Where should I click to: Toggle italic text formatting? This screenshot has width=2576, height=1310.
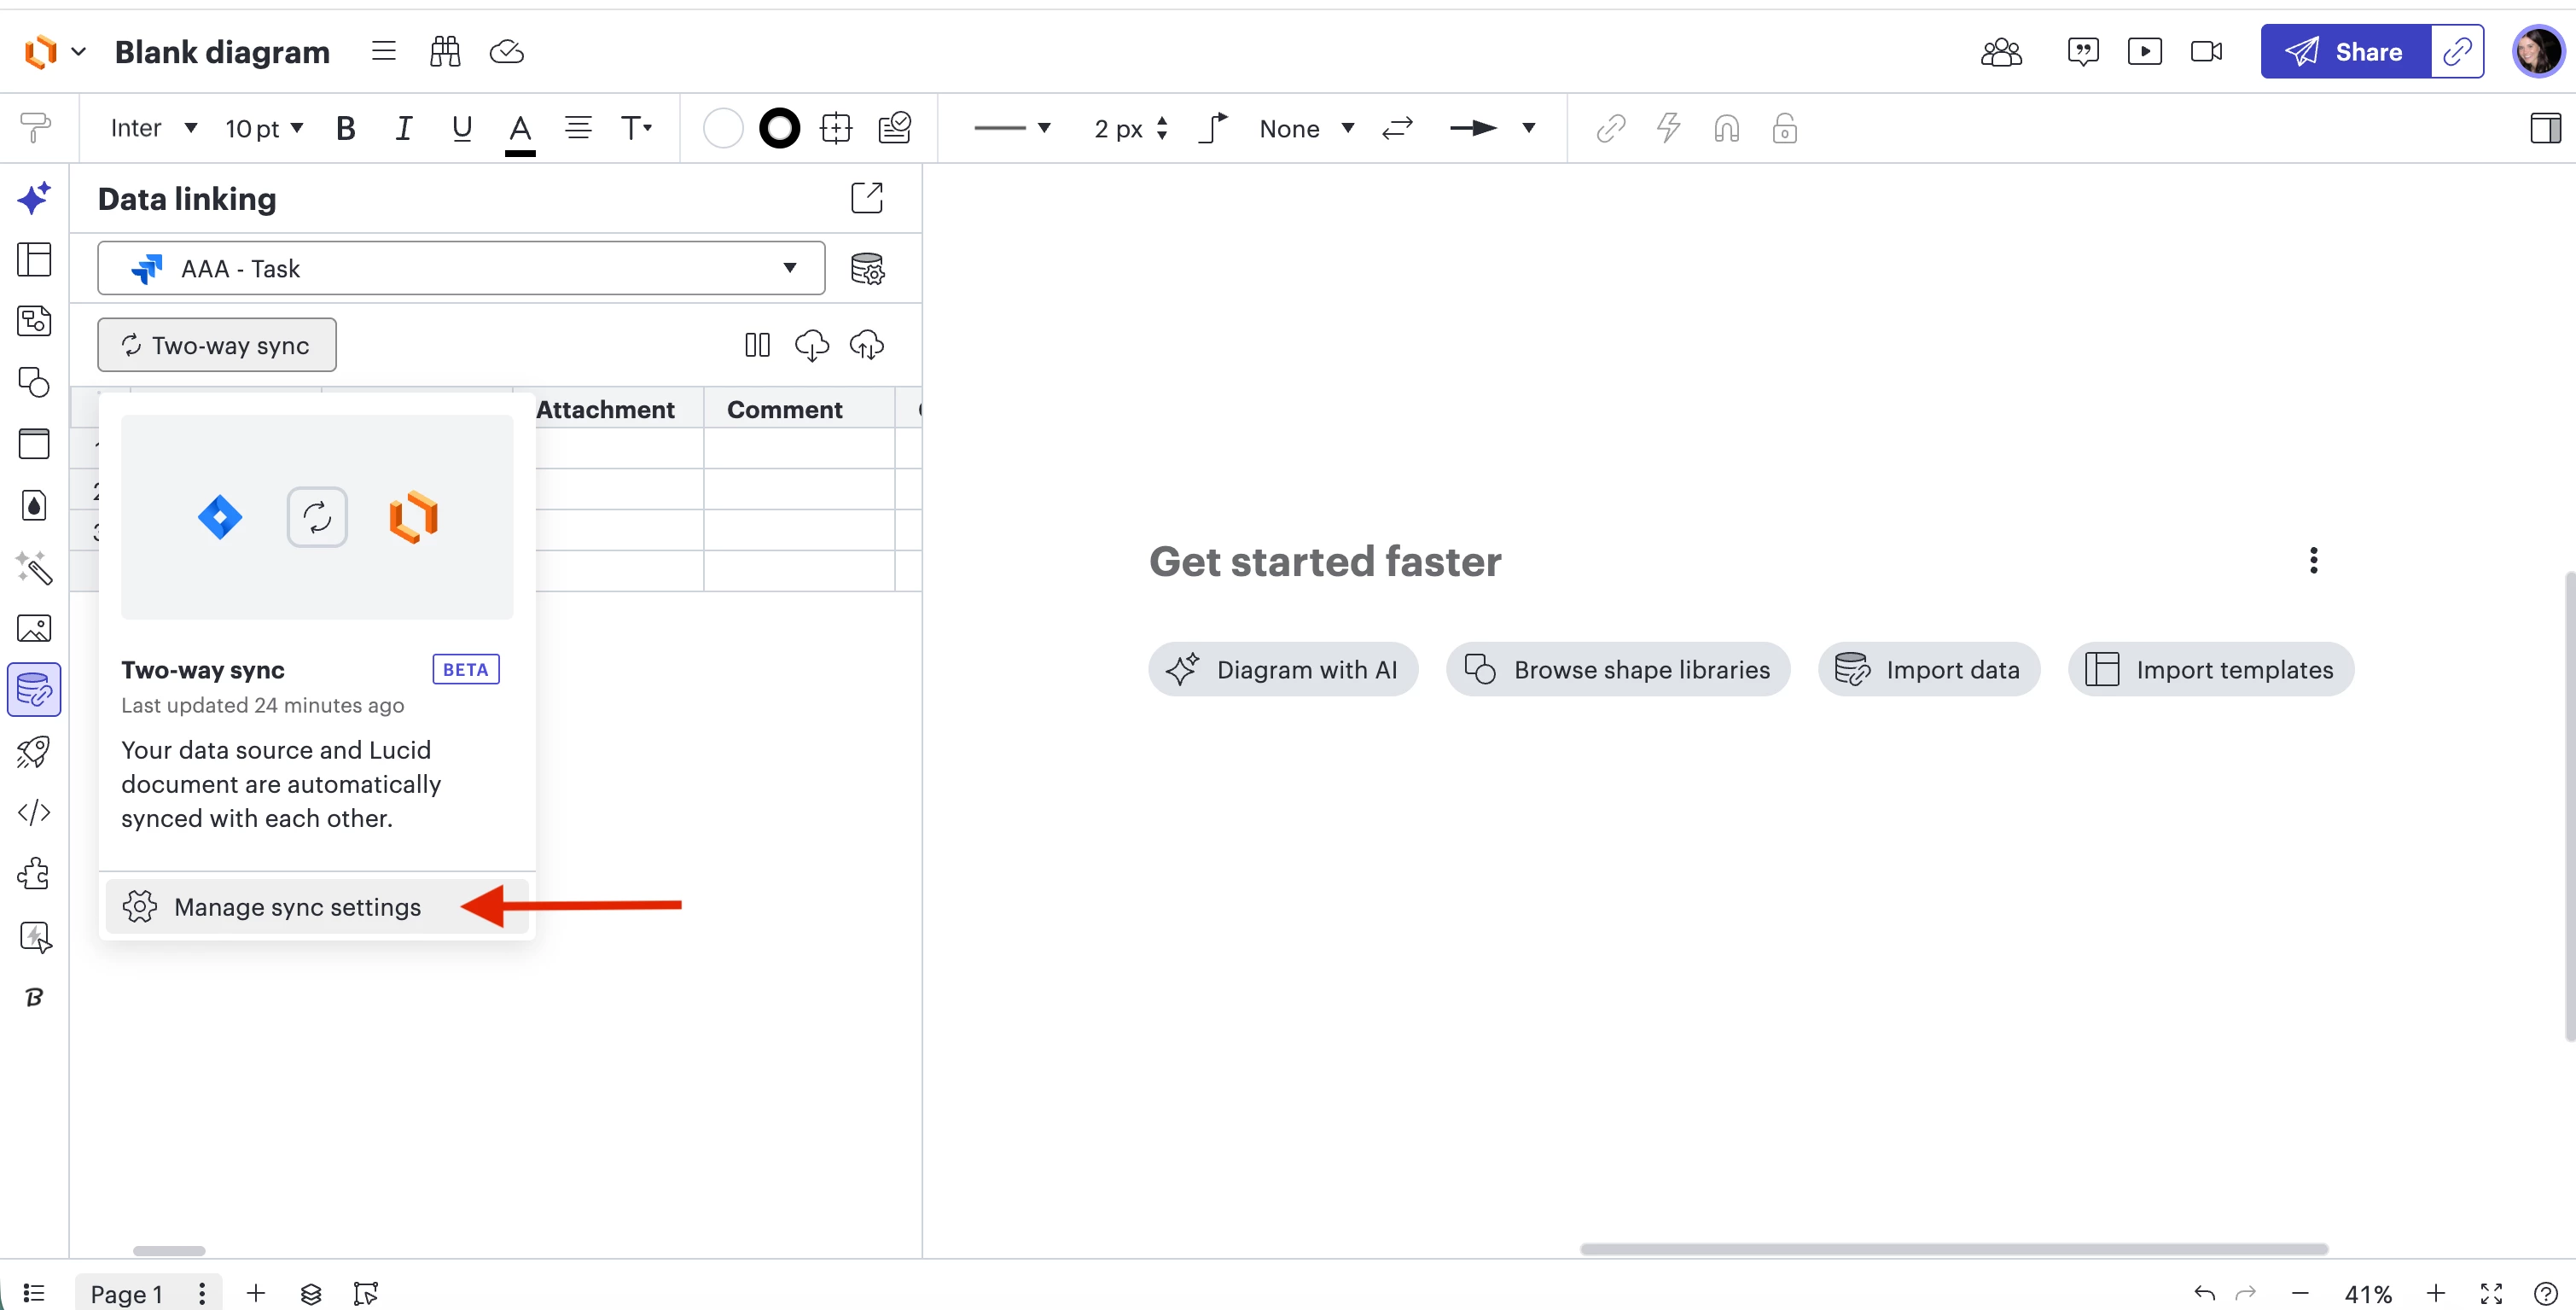tap(403, 128)
